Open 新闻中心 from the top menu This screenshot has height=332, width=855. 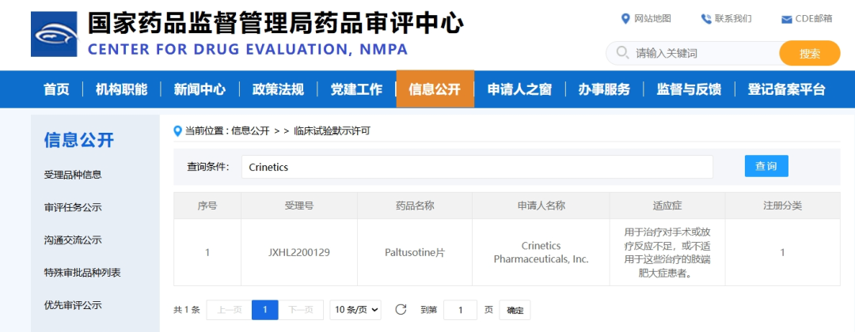(x=199, y=89)
